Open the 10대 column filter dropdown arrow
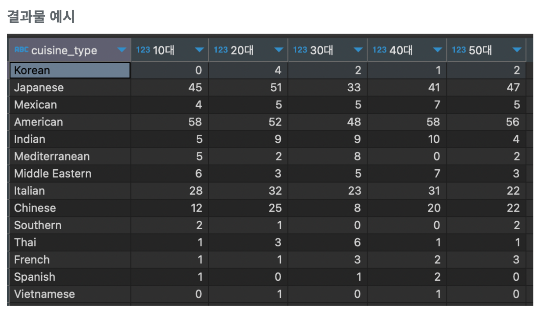This screenshot has height=314, width=543. pos(200,50)
